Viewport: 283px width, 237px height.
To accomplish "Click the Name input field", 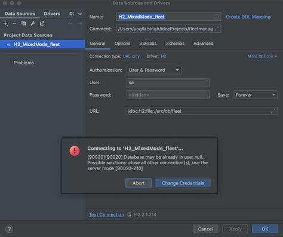I will coord(168,17).
